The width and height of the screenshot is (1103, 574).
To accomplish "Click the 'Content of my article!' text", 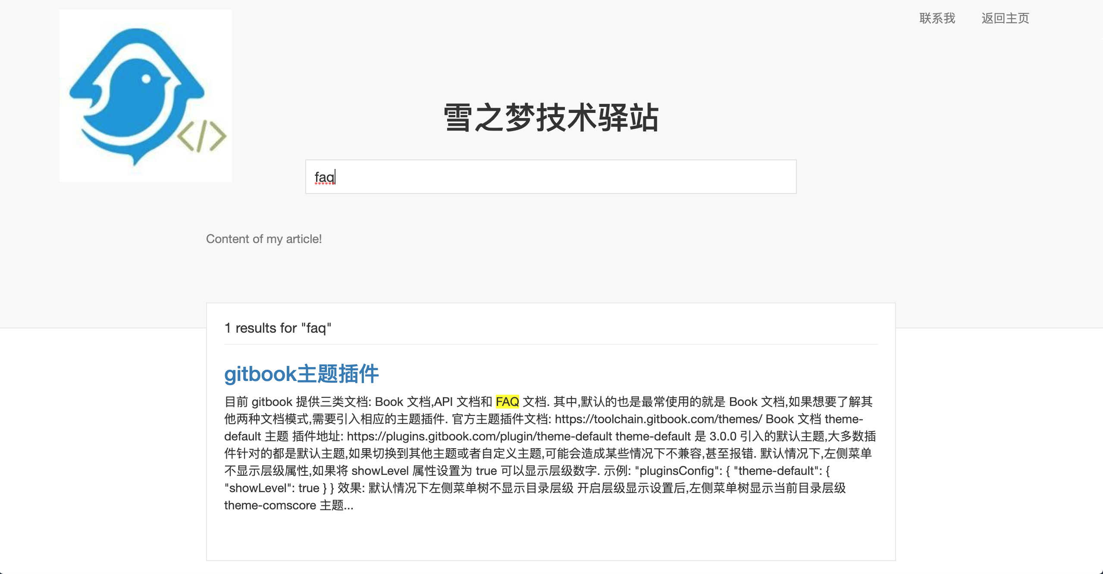I will pyautogui.click(x=264, y=239).
